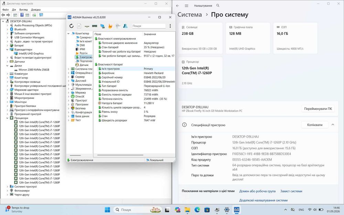Launch Copilot from the taskbar
This screenshot has width=344, height=215.
point(178,210)
